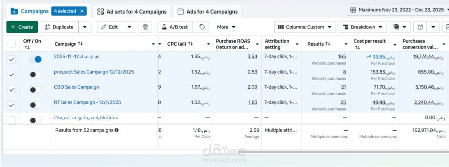Uncheck the CBO Sales Campaign checkbox
This screenshot has width=449, height=167.
click(x=12, y=90)
